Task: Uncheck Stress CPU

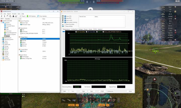Action: coord(65,16)
